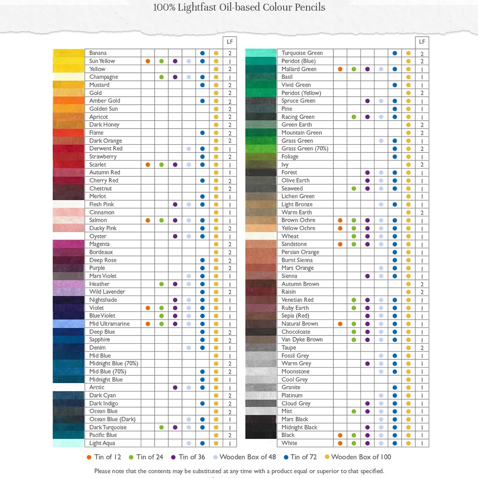This screenshot has width=478, height=478.
Task: Click the LF header above the Banana column
Action: [230, 42]
